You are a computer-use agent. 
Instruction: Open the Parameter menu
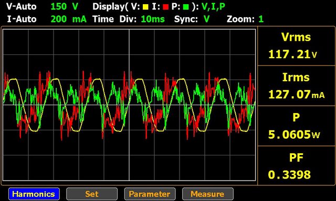pyautogui.click(x=150, y=194)
